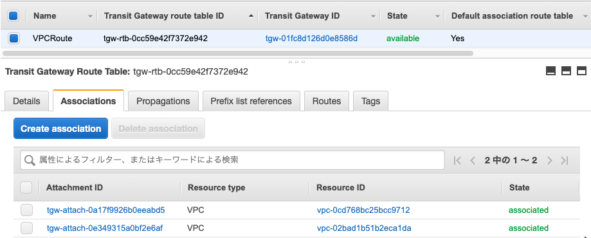This screenshot has width=591, height=238.
Task: Click the Resource ID column header
Action: coord(341,187)
